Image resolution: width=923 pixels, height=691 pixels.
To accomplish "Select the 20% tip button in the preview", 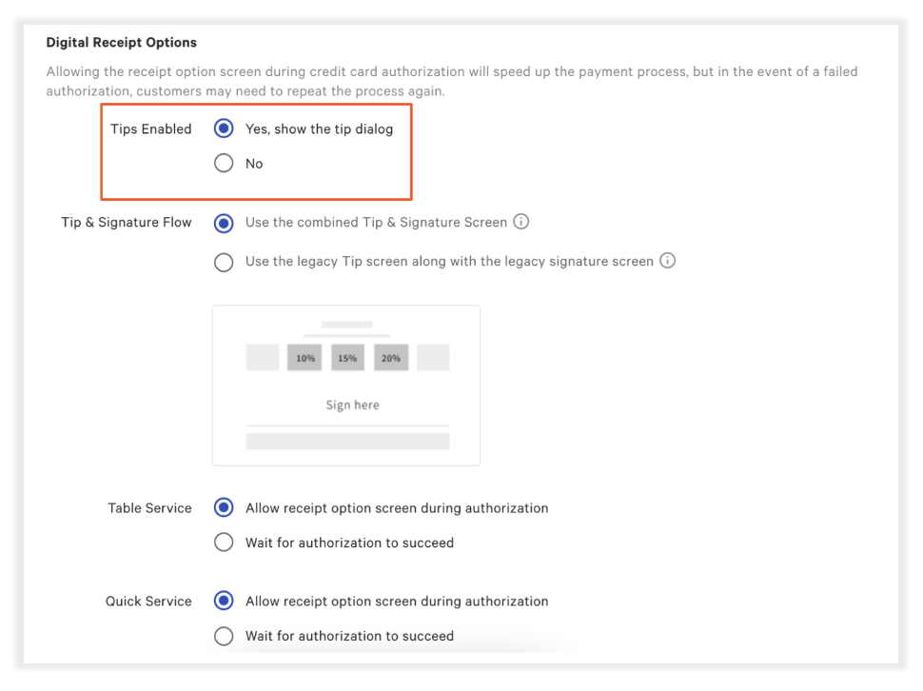I will [389, 357].
